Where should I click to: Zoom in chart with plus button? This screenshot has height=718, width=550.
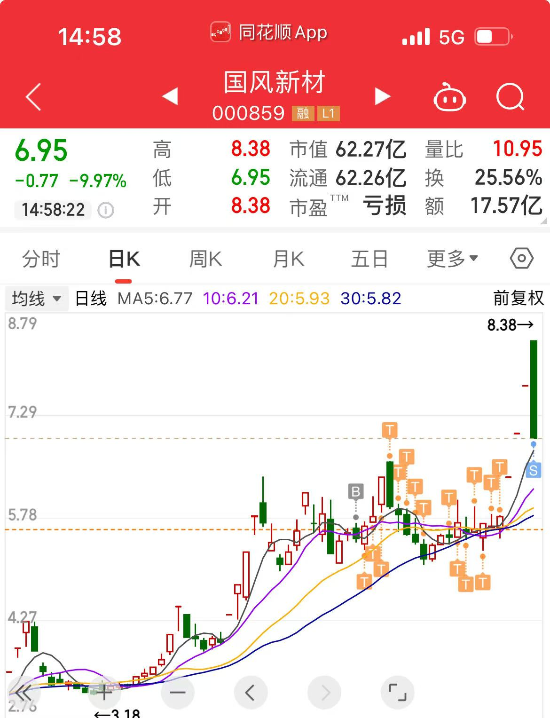coord(104,692)
